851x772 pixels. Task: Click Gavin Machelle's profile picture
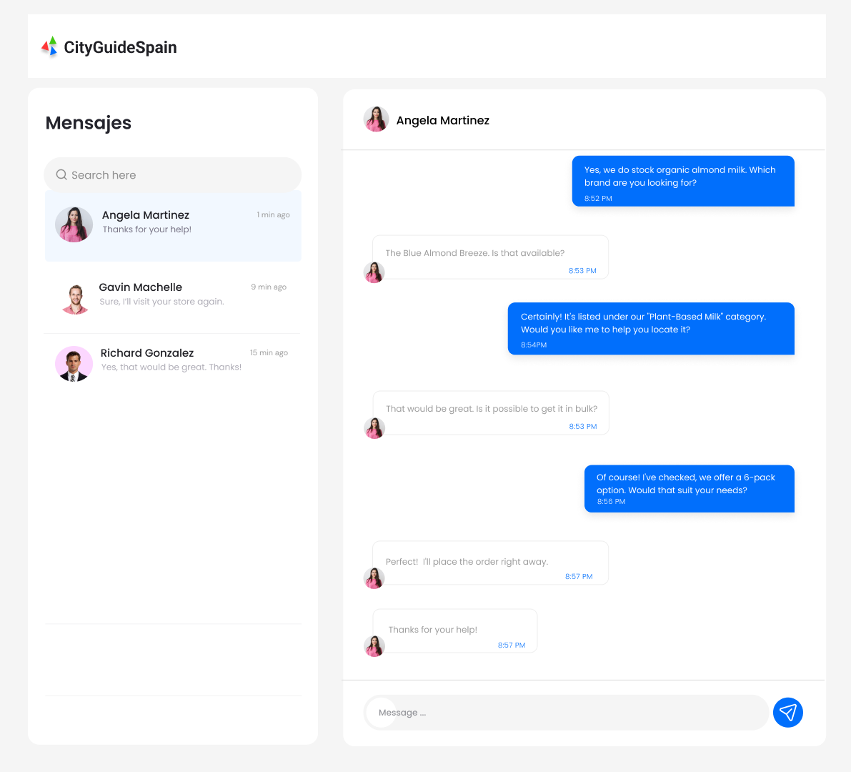tap(75, 298)
